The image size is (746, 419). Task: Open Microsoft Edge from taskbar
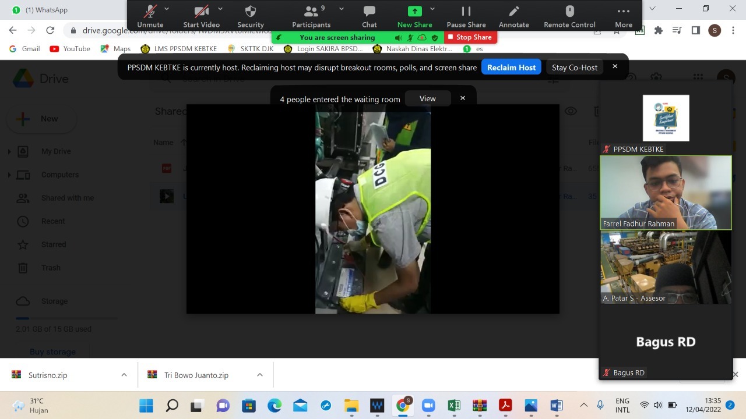pyautogui.click(x=275, y=406)
